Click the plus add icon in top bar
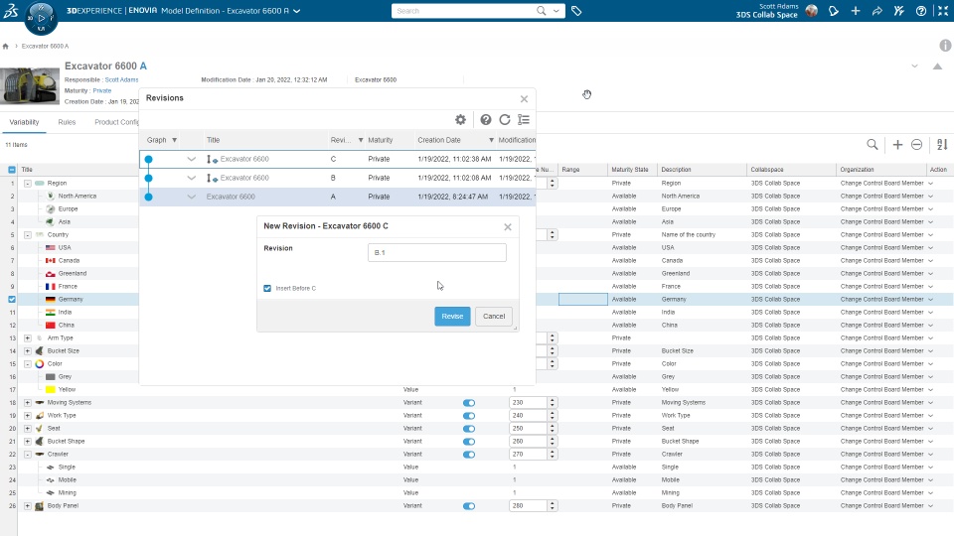The height and width of the screenshot is (536, 954). pos(856,11)
